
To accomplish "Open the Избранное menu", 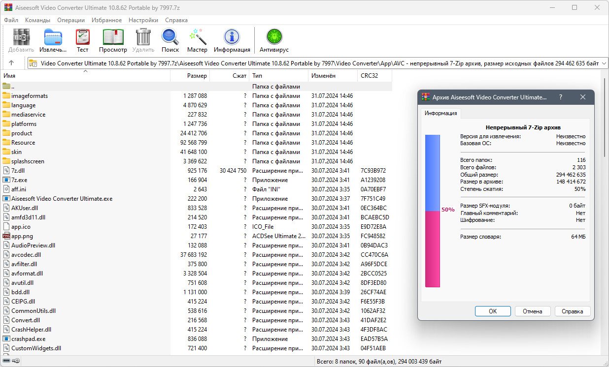I will click(x=106, y=20).
